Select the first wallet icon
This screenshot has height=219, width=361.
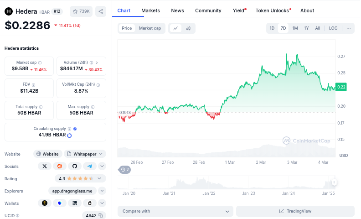45,203
